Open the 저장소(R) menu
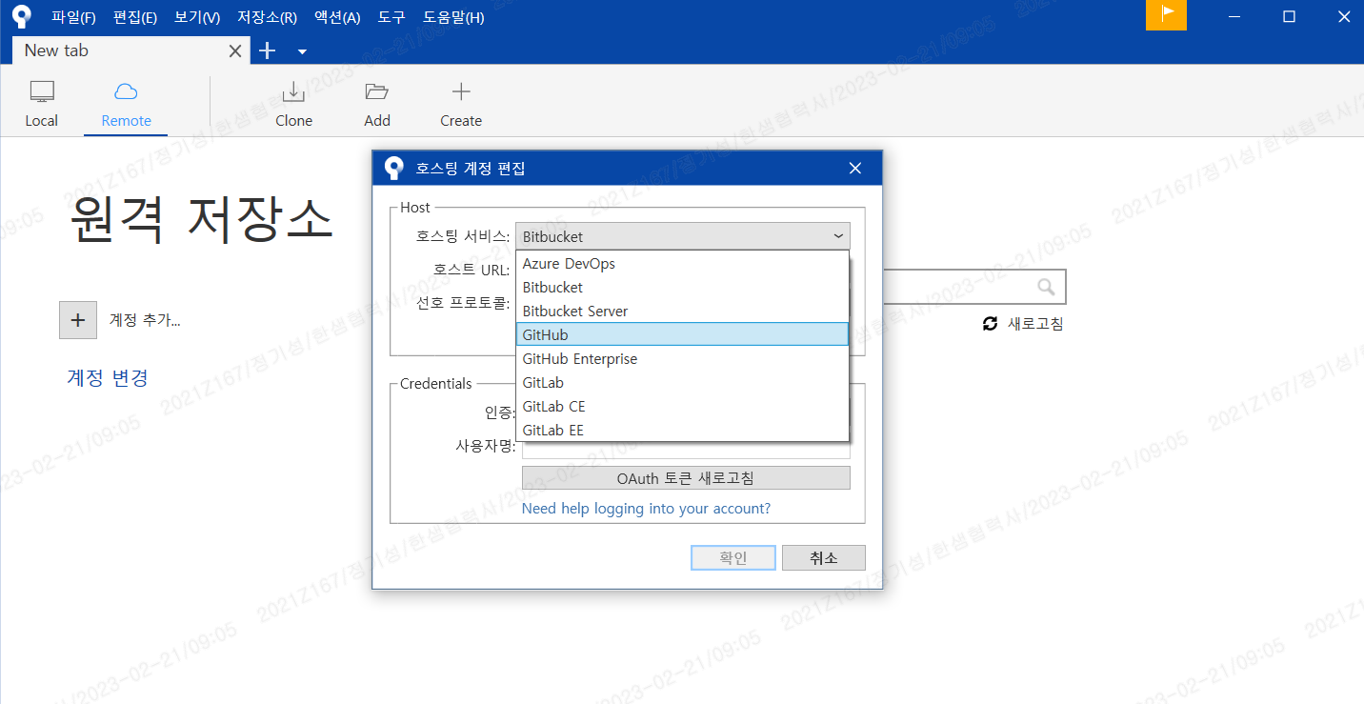The width and height of the screenshot is (1364, 704). (267, 17)
